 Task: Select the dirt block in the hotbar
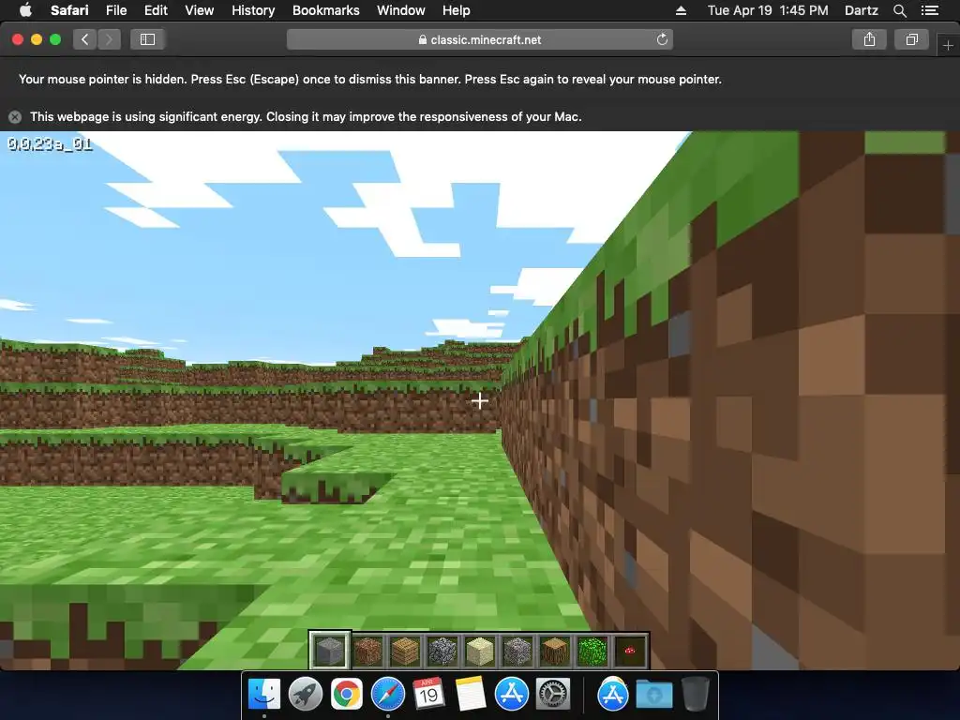(x=367, y=651)
